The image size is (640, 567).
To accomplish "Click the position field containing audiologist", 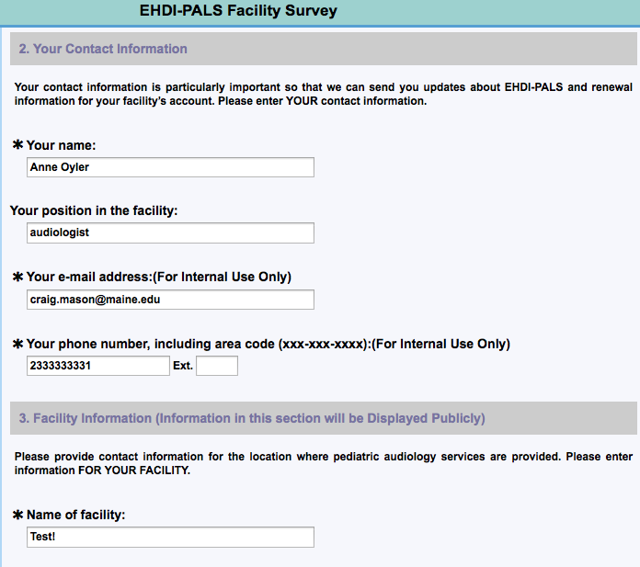I will point(171,233).
